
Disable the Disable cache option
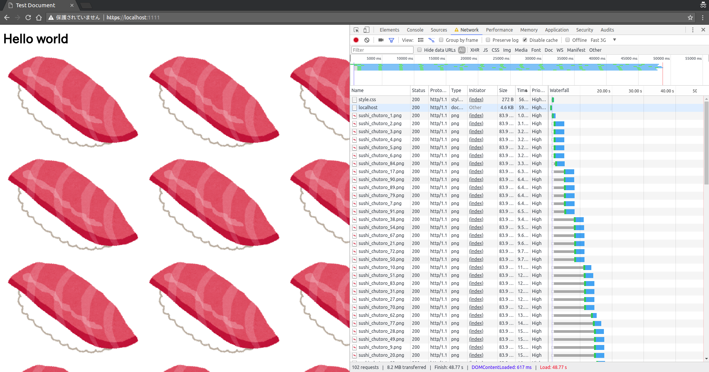[x=525, y=40]
